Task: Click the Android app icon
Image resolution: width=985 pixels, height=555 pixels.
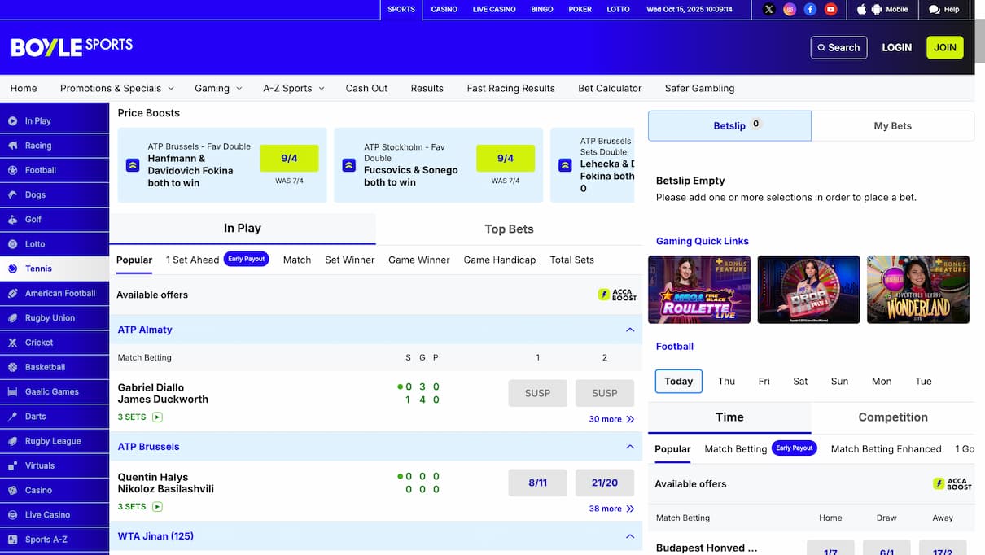Action: tap(877, 10)
